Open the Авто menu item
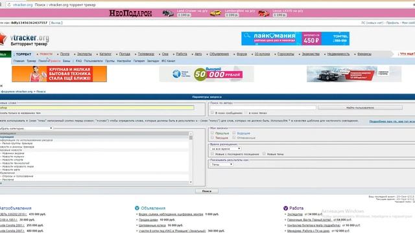Screen dimensions: 415x233 click(x=198, y=54)
